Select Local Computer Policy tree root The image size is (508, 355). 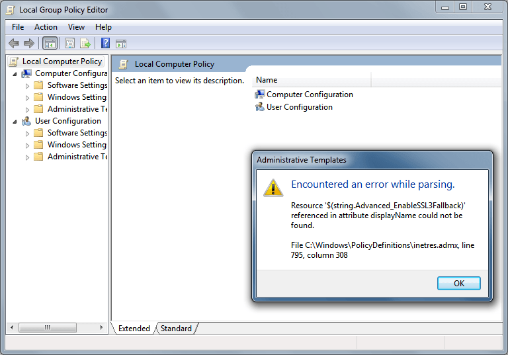(x=62, y=61)
